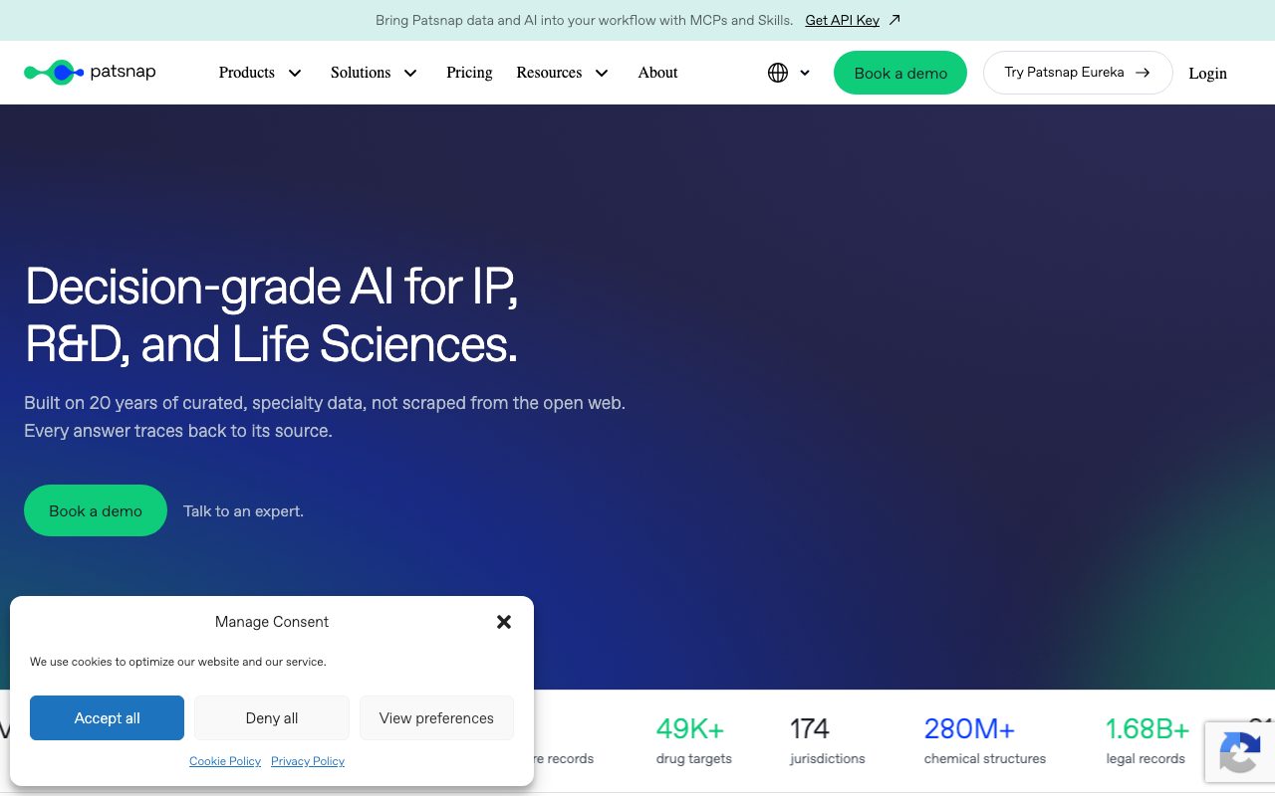Open the language dropdown chevron
The image size is (1275, 796).
coord(805,73)
